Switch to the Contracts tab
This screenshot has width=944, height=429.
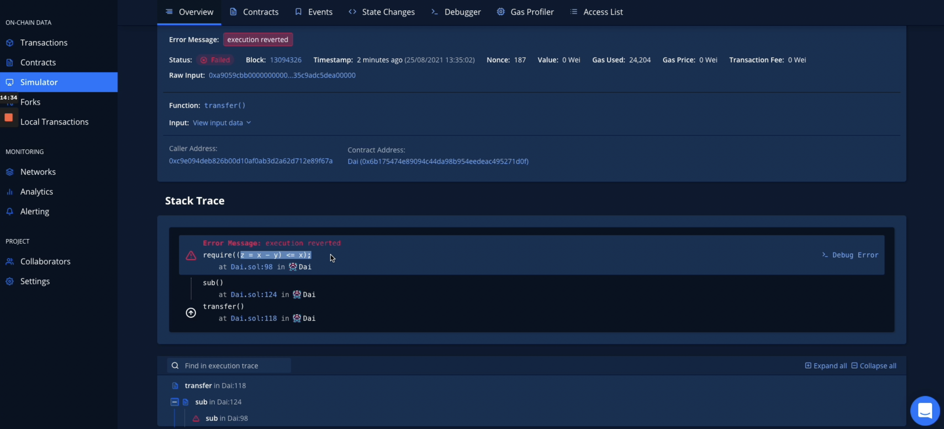(x=254, y=12)
